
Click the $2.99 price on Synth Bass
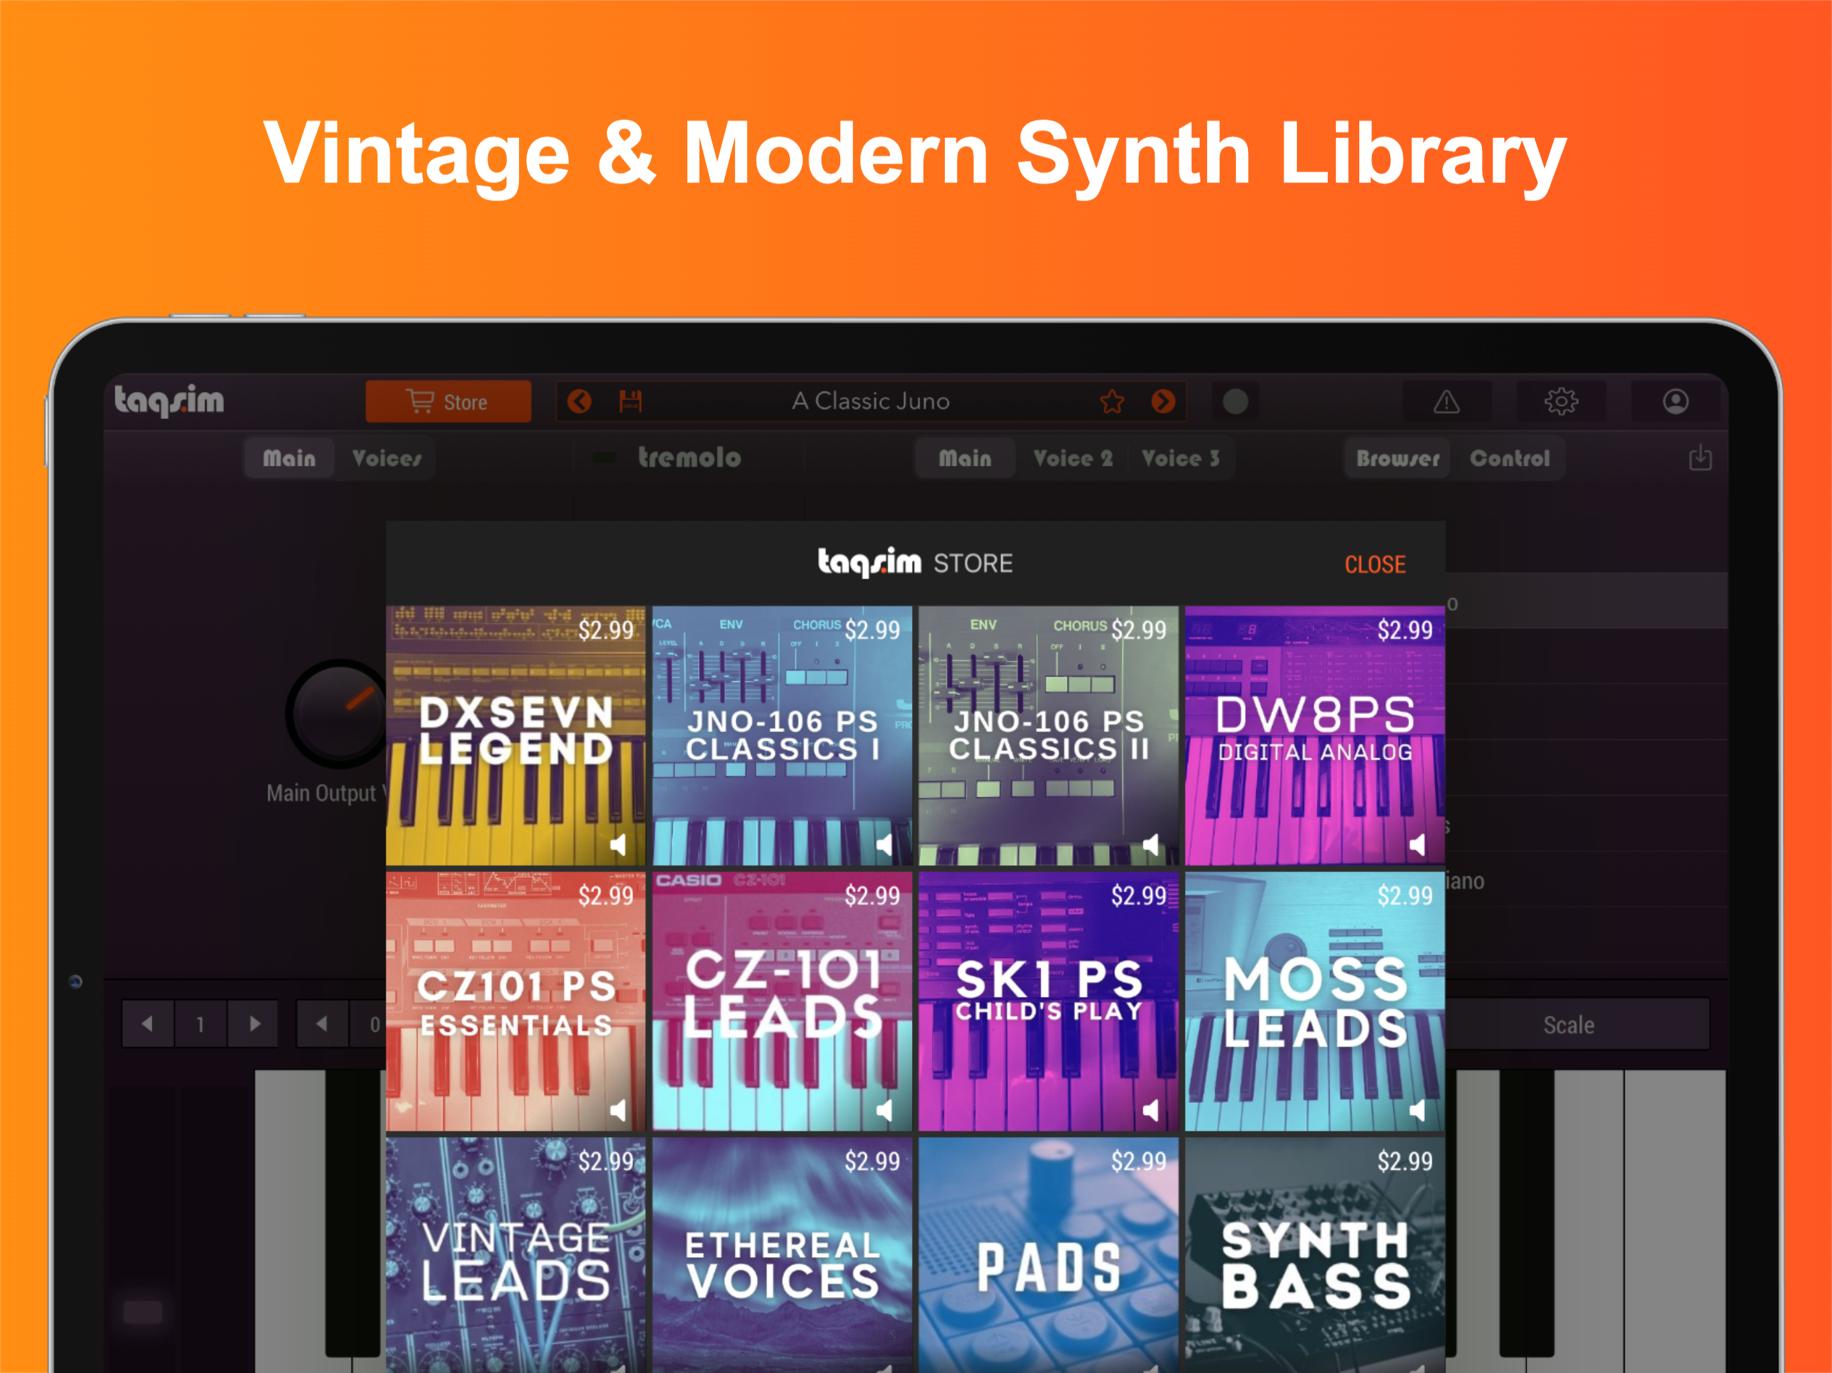pyautogui.click(x=1405, y=1162)
